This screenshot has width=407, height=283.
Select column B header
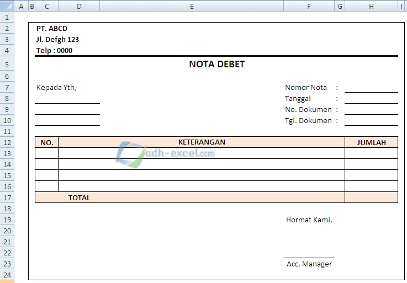tap(32, 6)
